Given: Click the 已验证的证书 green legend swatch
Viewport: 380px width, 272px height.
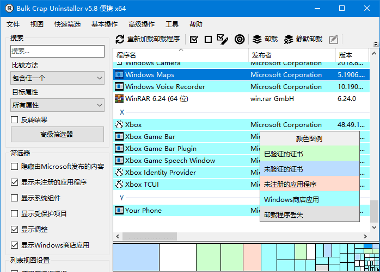Looking at the screenshot, I should (x=309, y=154).
